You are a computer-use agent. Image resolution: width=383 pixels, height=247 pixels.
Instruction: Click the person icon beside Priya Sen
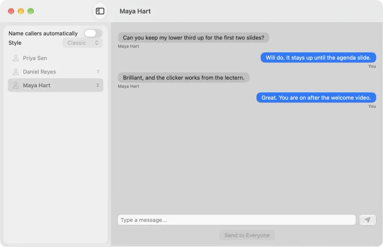tap(16, 58)
